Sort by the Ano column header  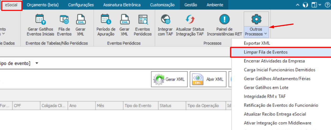tap(82, 106)
